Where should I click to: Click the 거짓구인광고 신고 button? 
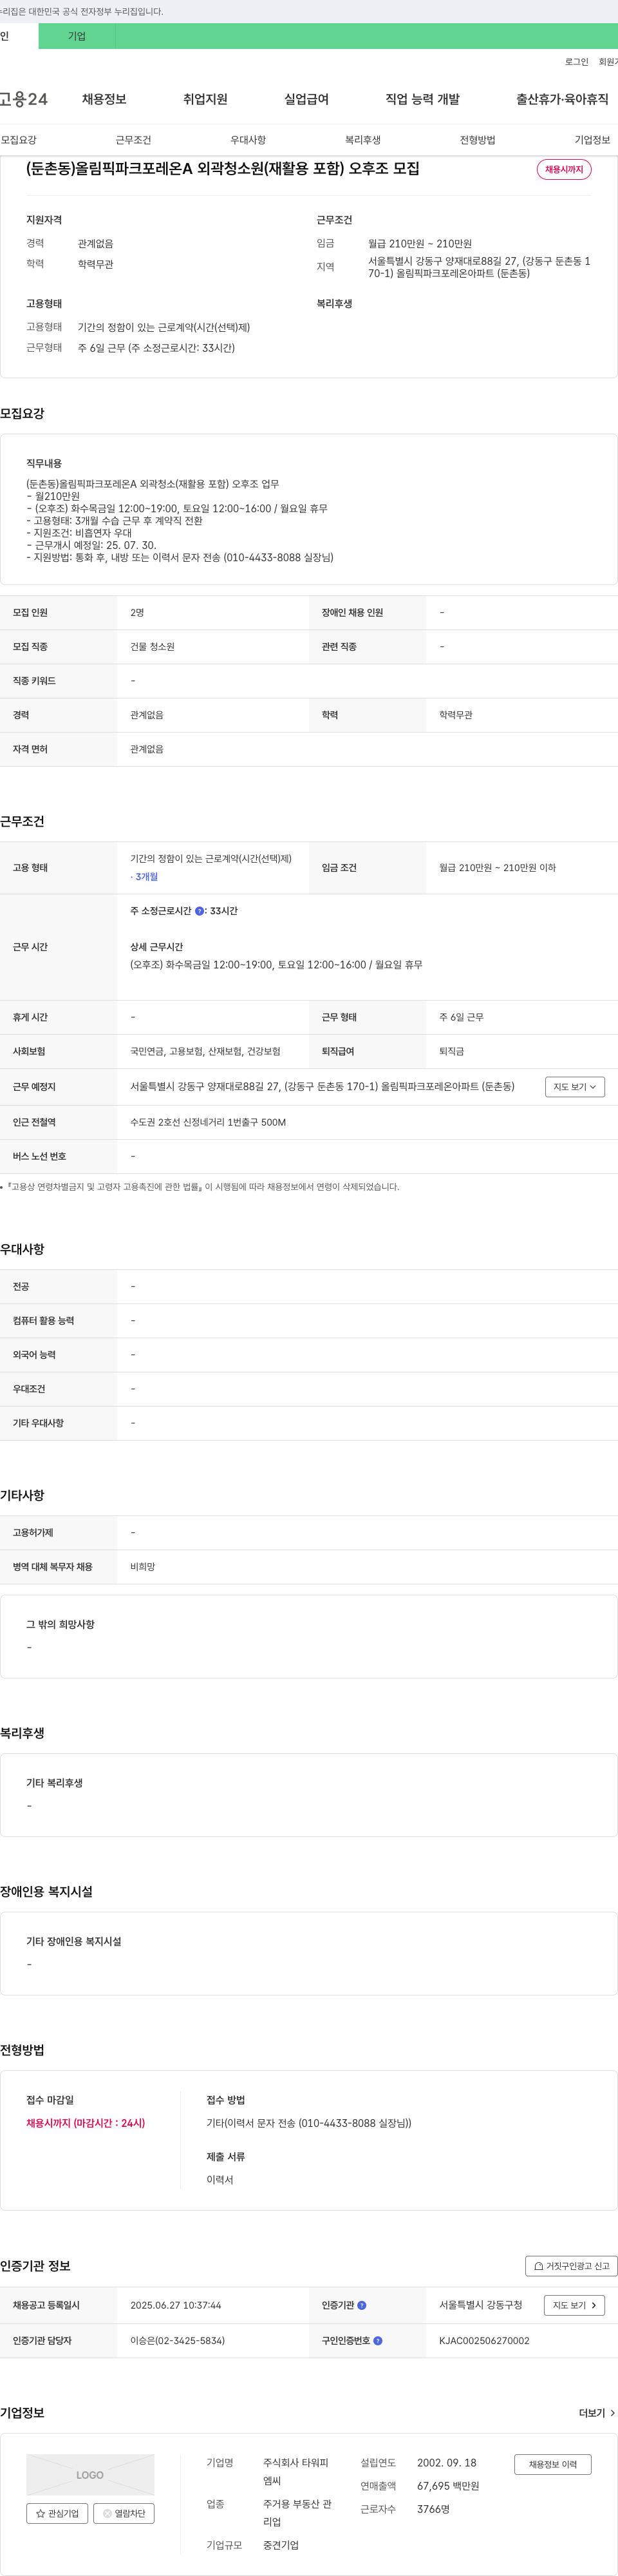(x=571, y=2266)
